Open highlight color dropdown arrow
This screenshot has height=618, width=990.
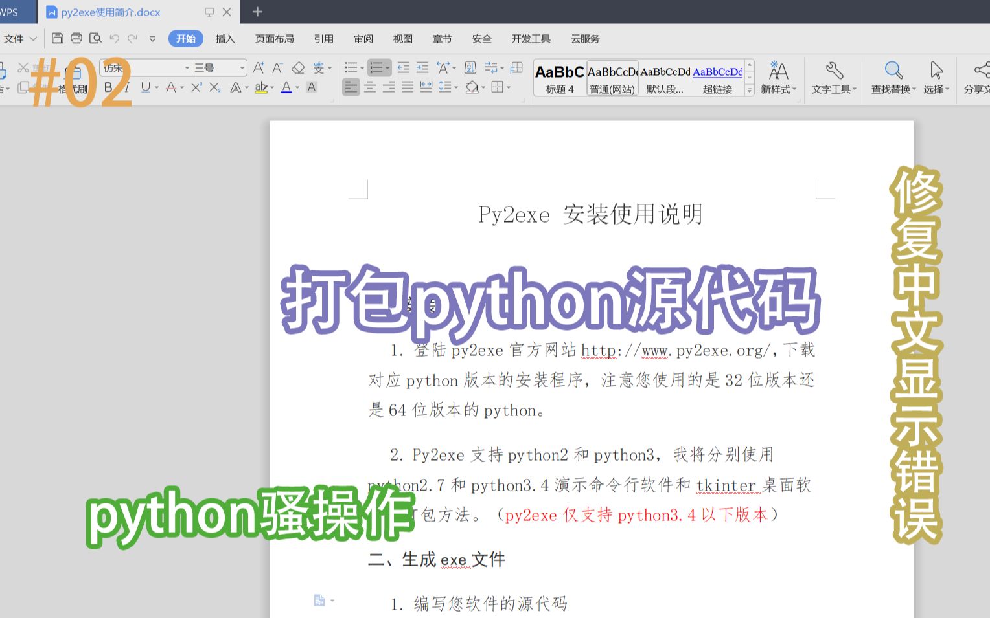pyautogui.click(x=272, y=87)
